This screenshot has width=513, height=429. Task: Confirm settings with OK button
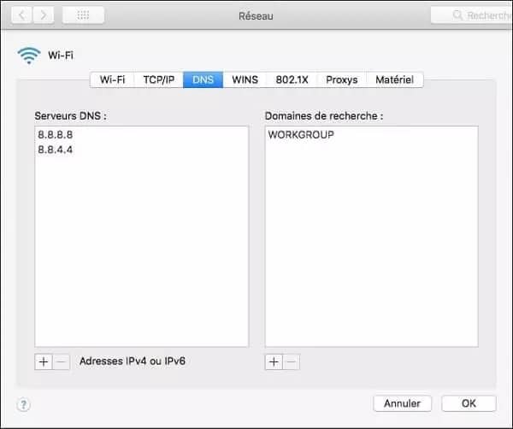coord(469,403)
